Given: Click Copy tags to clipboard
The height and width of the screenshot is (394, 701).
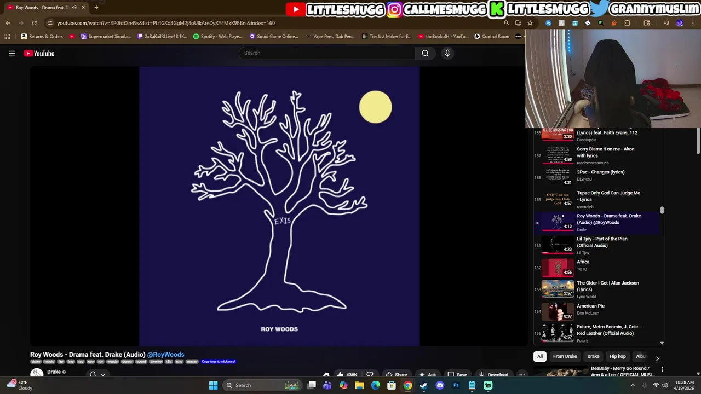Looking at the screenshot, I should pyautogui.click(x=218, y=361).
